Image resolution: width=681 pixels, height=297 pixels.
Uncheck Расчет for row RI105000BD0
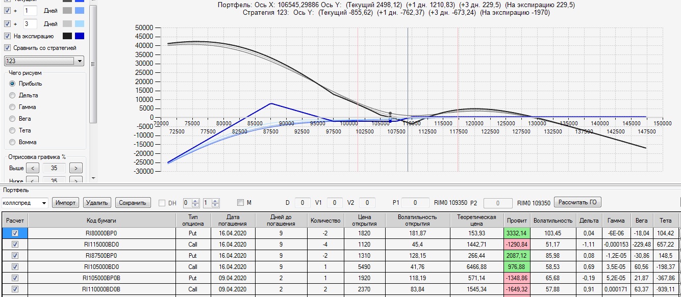click(15, 267)
